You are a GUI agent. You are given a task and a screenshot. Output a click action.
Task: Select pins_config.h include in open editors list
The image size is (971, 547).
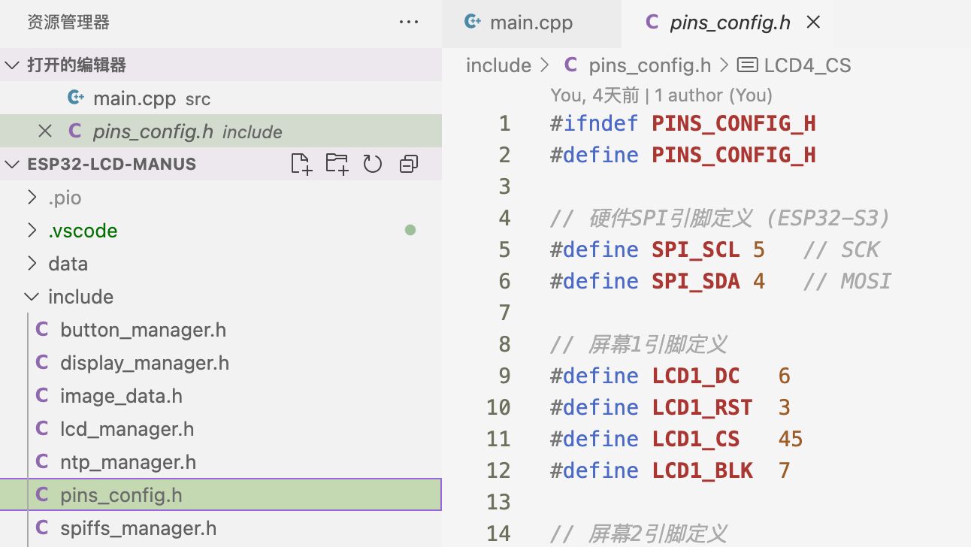pos(221,131)
